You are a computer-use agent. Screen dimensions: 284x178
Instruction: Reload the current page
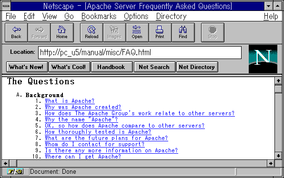click(x=91, y=32)
